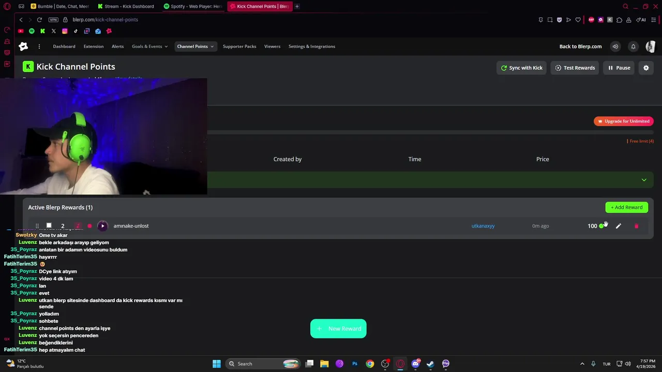Click the YouTube bookmark icon

[21, 31]
